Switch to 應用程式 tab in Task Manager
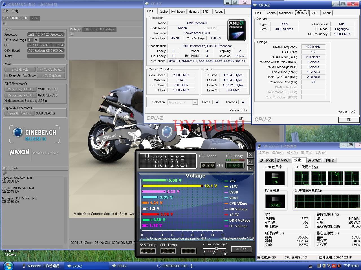The width and height of the screenshot is (361, 270). click(267, 160)
